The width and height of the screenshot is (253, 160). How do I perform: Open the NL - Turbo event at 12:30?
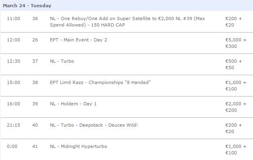(62, 61)
